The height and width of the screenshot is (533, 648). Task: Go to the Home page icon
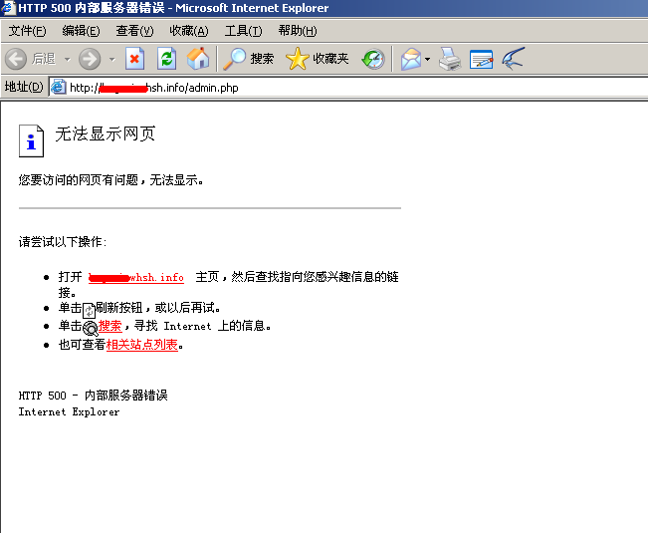point(198,59)
